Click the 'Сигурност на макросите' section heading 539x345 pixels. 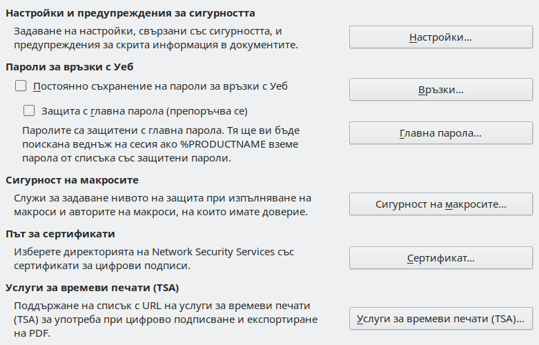coord(72,180)
